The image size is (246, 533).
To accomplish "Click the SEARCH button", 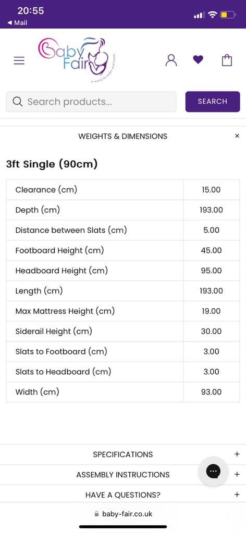I will point(213,101).
